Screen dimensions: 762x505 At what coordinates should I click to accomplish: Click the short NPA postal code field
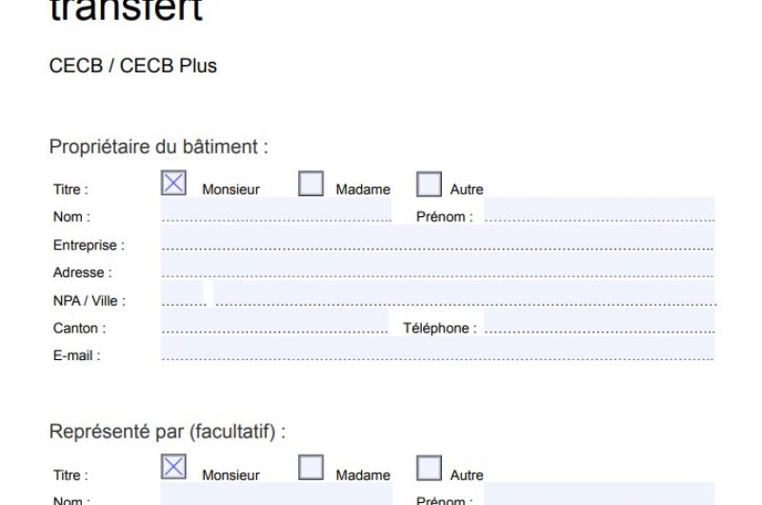click(183, 294)
